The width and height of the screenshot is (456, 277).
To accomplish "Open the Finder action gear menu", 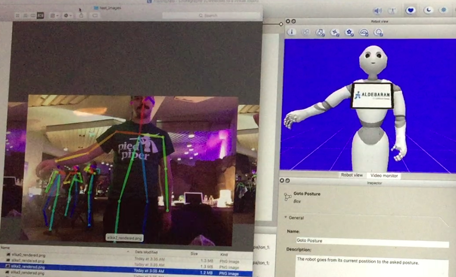I will (x=68, y=15).
